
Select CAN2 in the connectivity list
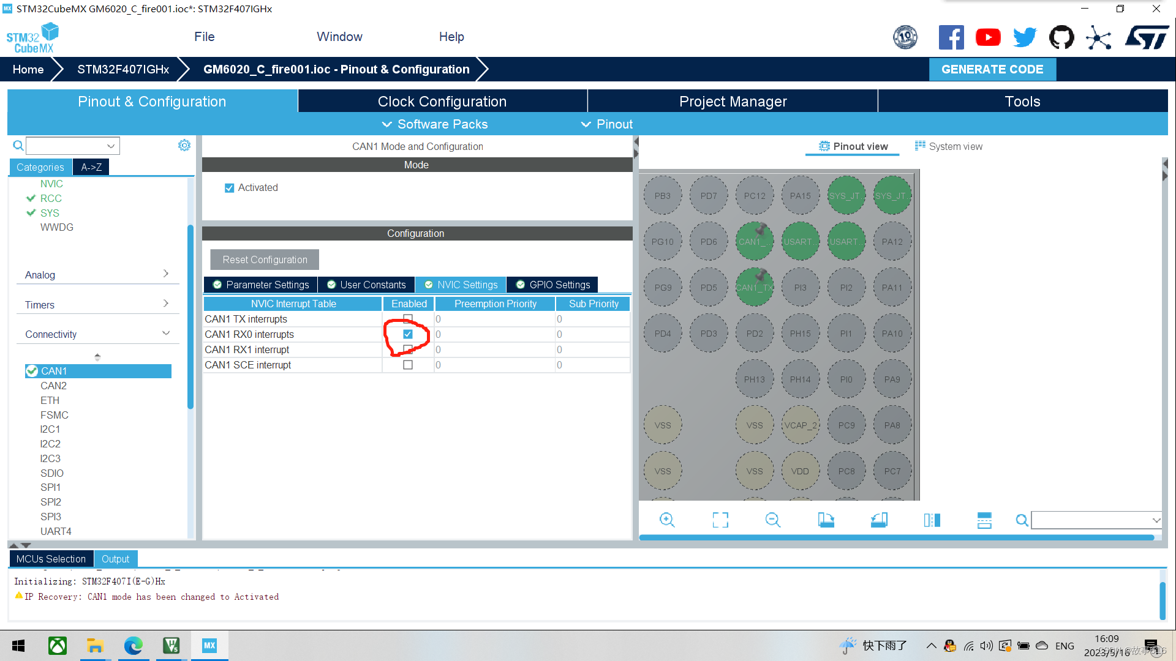[54, 386]
